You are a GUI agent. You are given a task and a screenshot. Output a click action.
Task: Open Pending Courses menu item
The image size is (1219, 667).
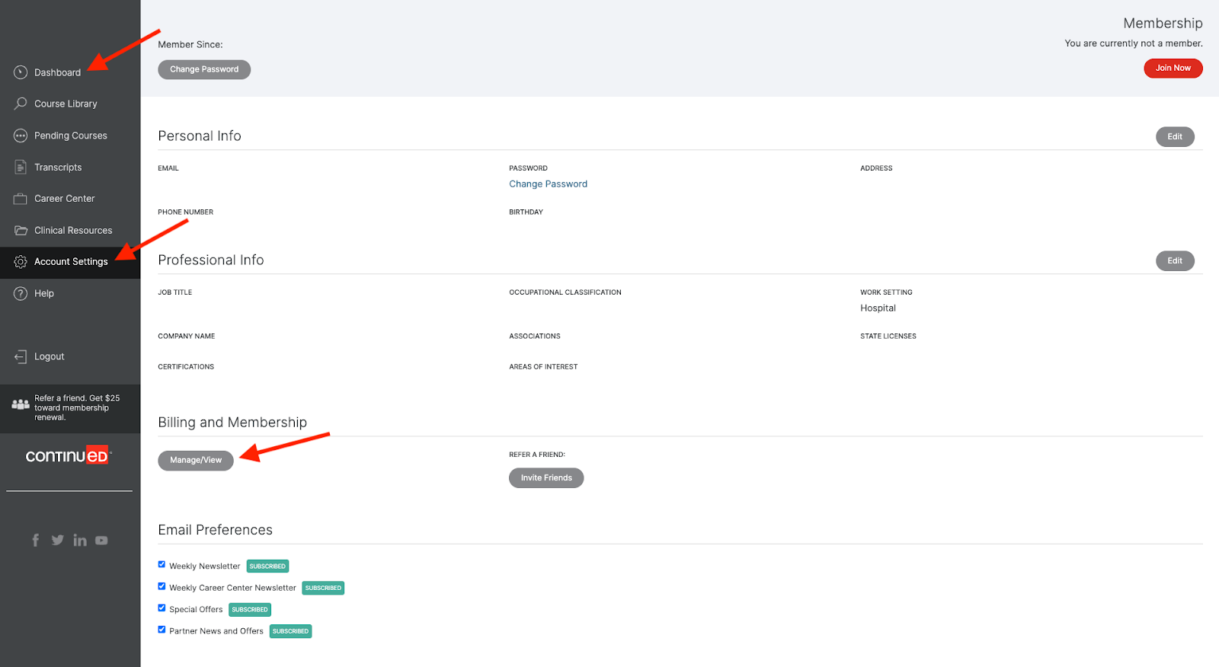tap(70, 136)
